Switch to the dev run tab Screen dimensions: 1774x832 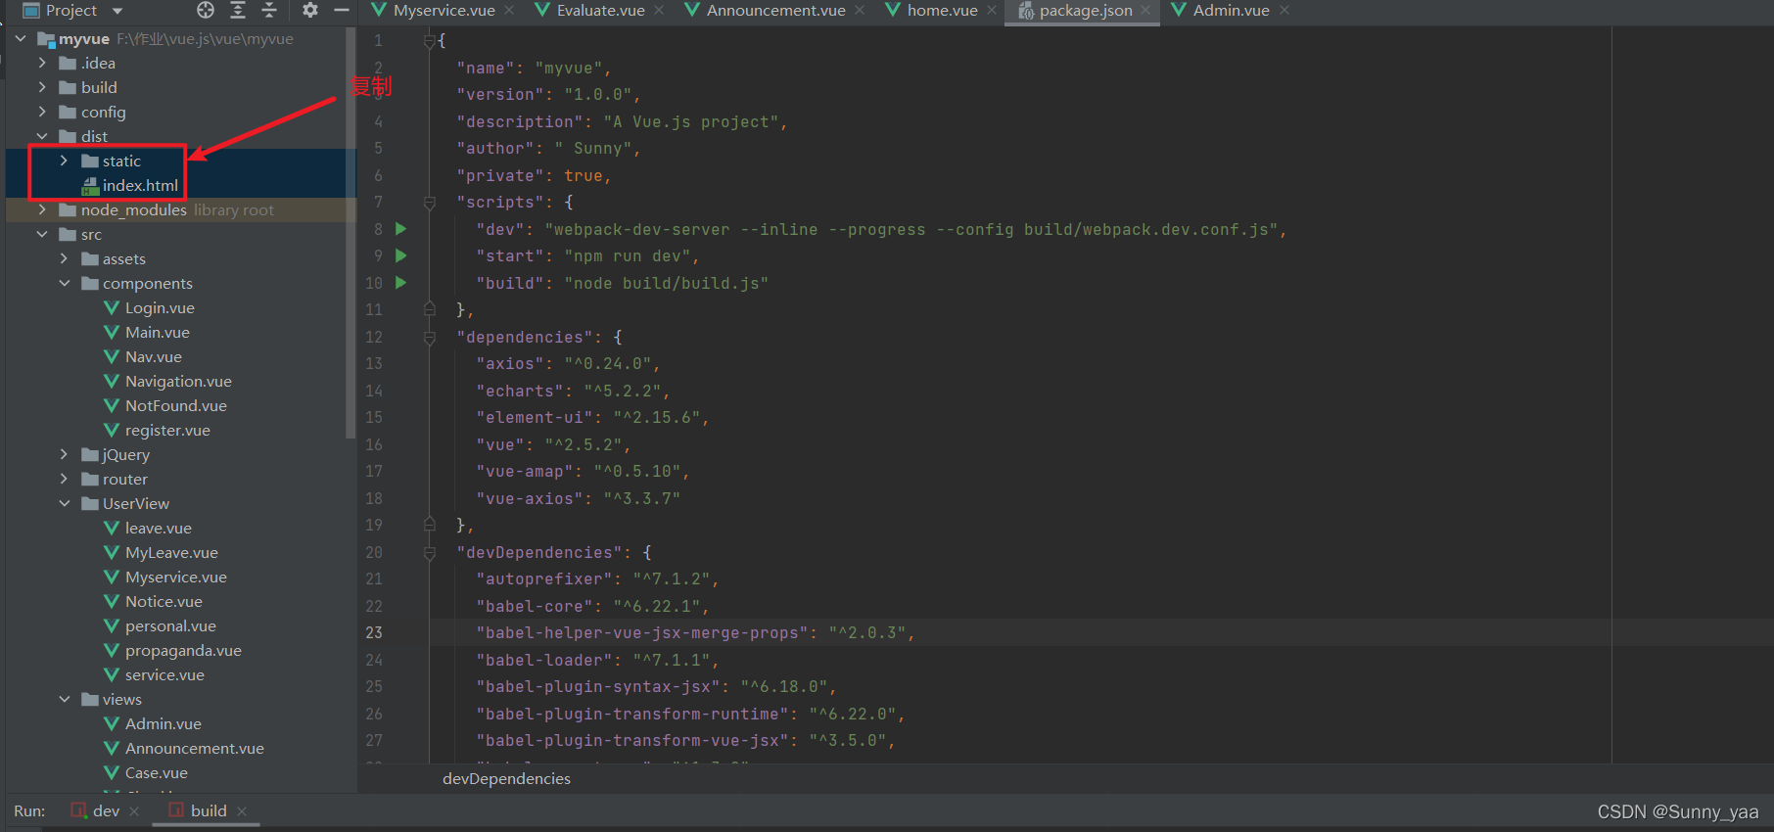[106, 810]
